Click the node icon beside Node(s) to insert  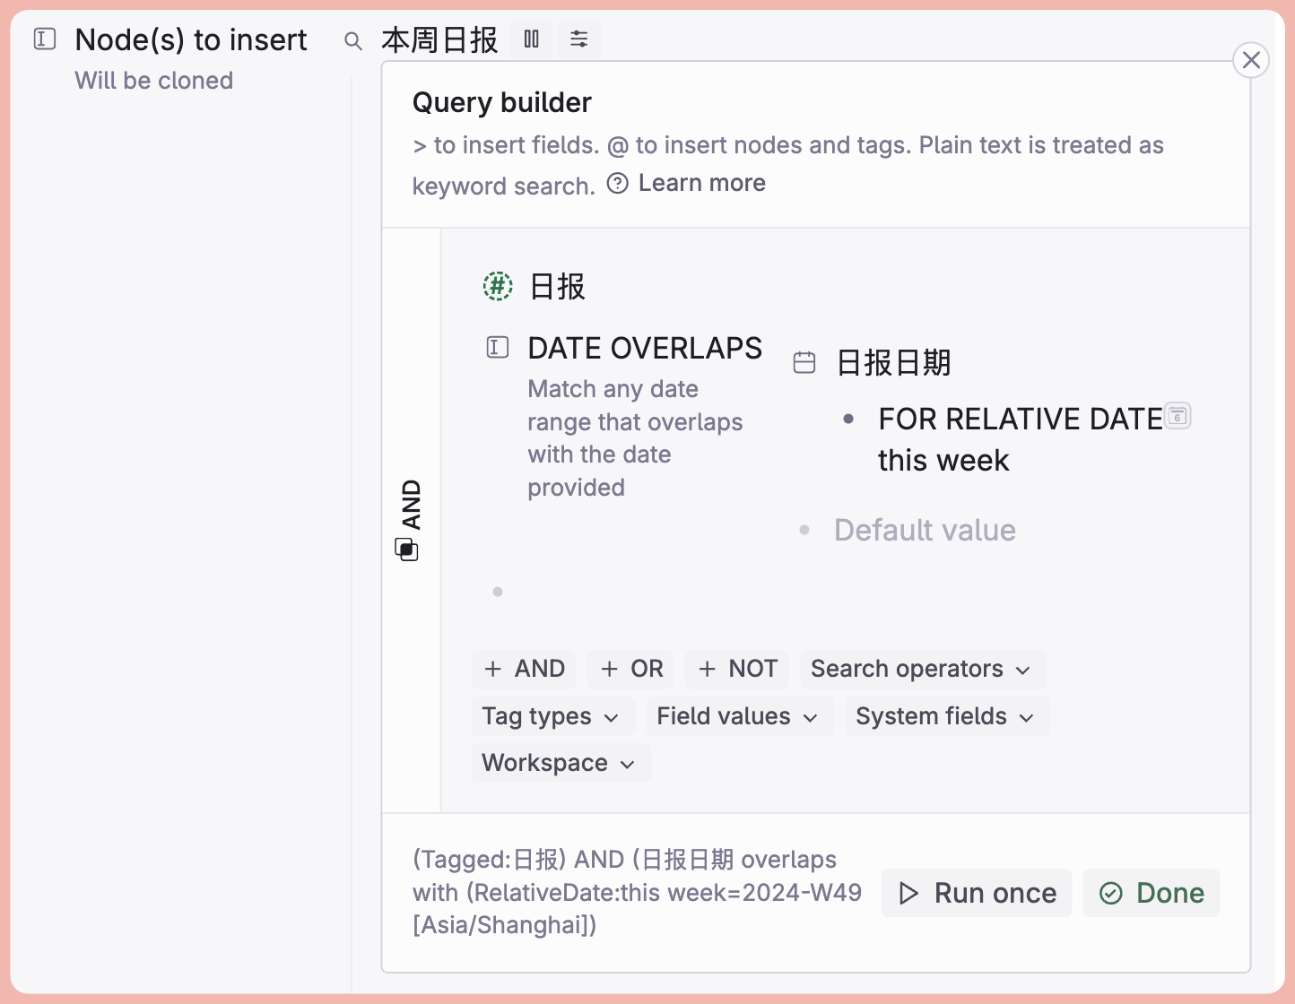45,39
